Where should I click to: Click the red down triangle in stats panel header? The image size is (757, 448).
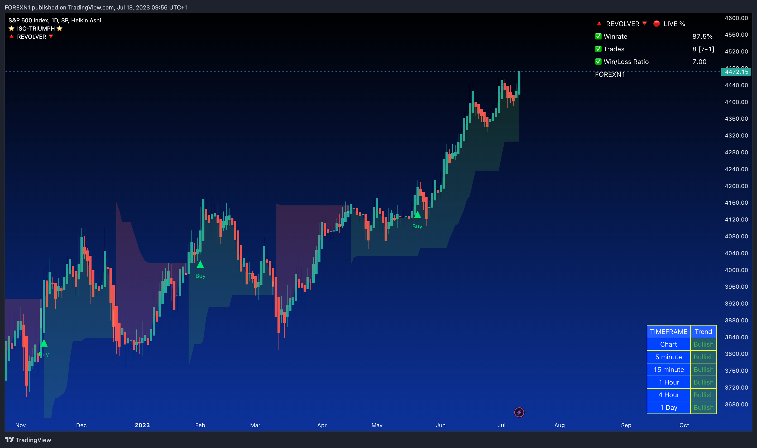pos(645,23)
